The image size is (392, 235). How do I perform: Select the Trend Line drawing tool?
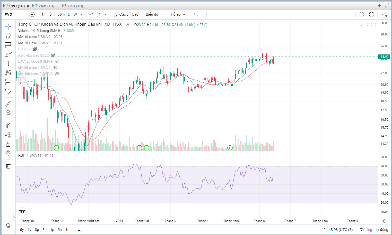[x=8, y=36]
